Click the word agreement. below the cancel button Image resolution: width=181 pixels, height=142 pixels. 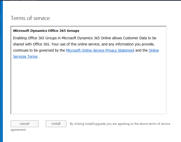pos(18,130)
